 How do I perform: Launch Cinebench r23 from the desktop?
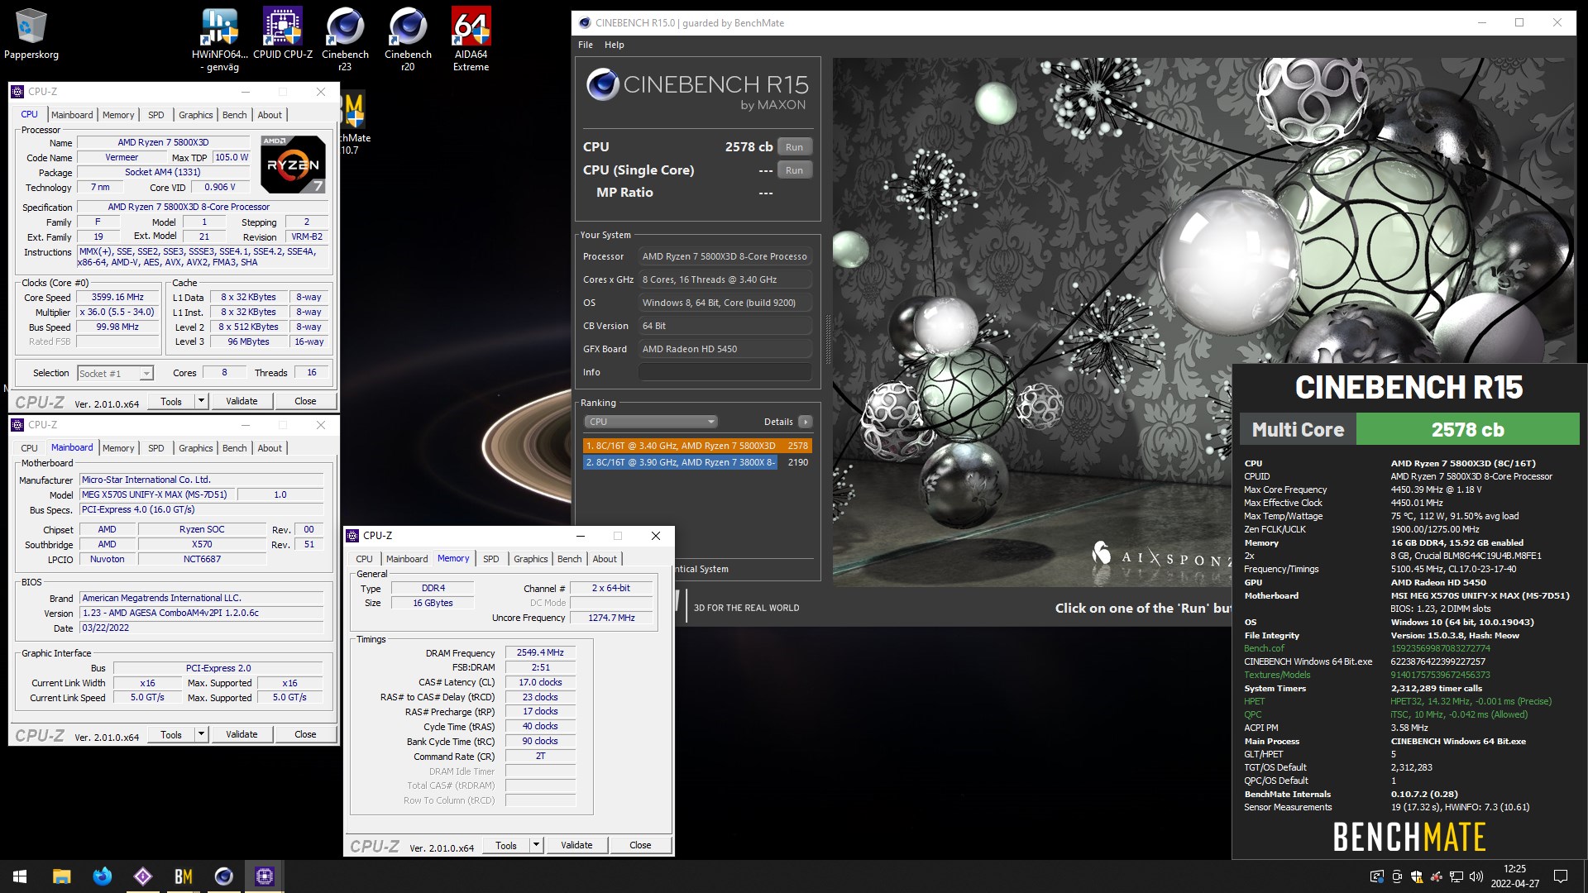[345, 38]
